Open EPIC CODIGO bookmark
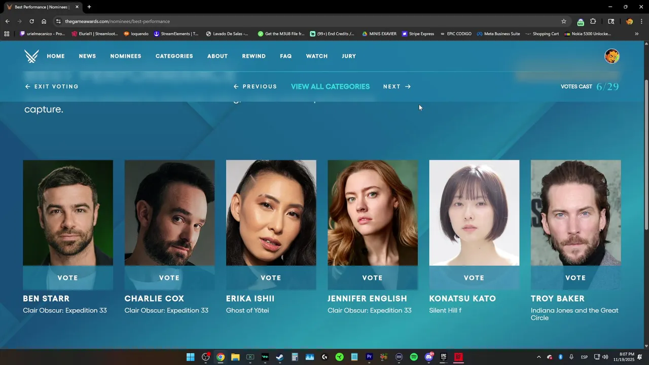 click(x=455, y=34)
